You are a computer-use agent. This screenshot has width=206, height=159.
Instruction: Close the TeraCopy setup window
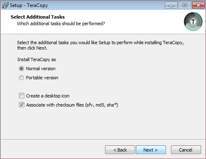198,5
